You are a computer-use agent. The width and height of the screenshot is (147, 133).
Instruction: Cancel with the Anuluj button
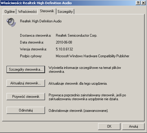tap(133, 126)
